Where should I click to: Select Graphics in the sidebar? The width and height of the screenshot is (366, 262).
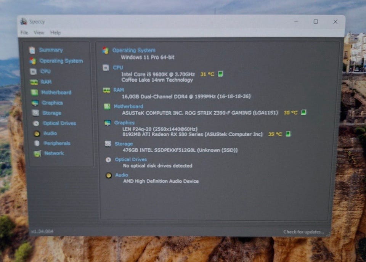click(52, 103)
